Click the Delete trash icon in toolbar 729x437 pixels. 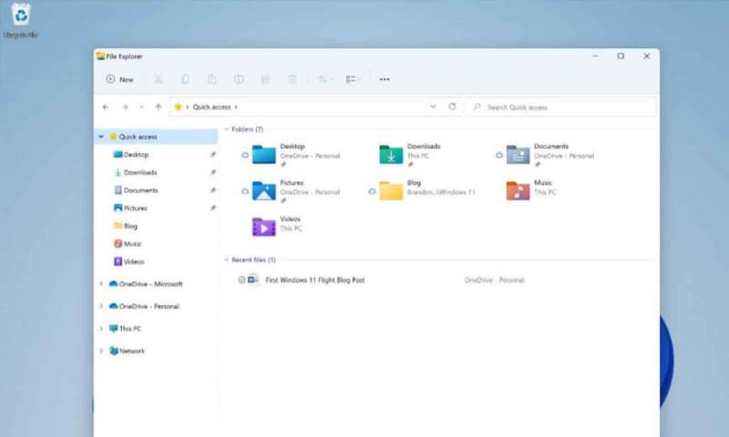click(x=292, y=79)
